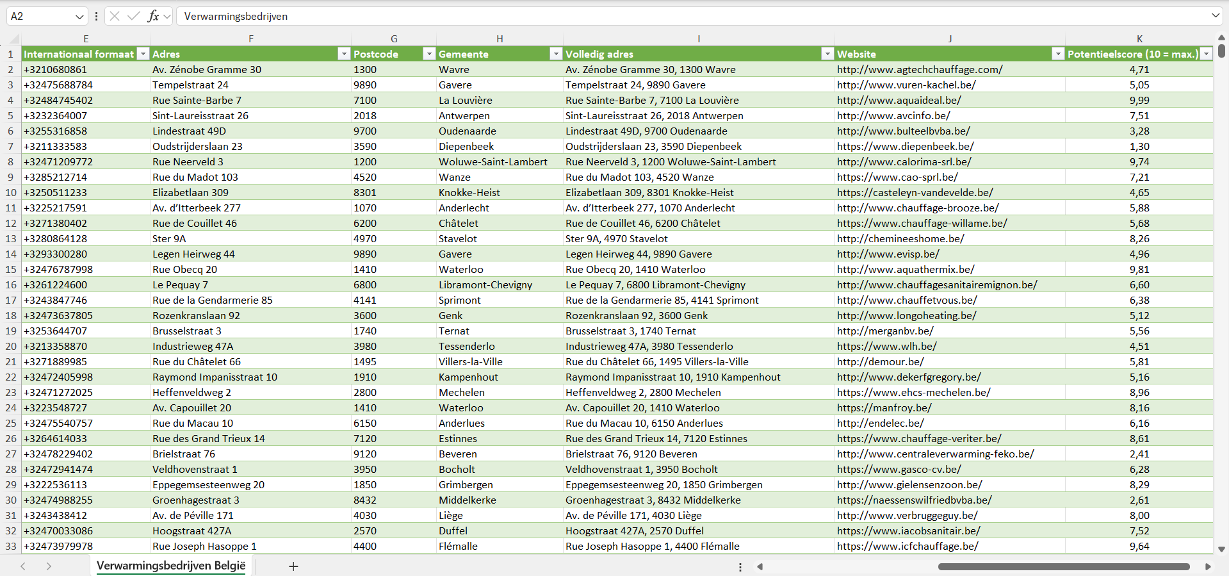Open the agtechchauffage.com website link
Viewport: 1229px width, 576px height.
920,69
